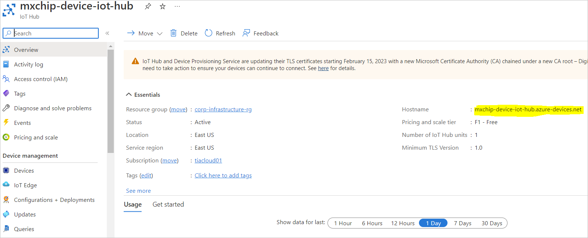588x238 pixels.
Task: Click the move link next to Subscription
Action: [169, 161]
